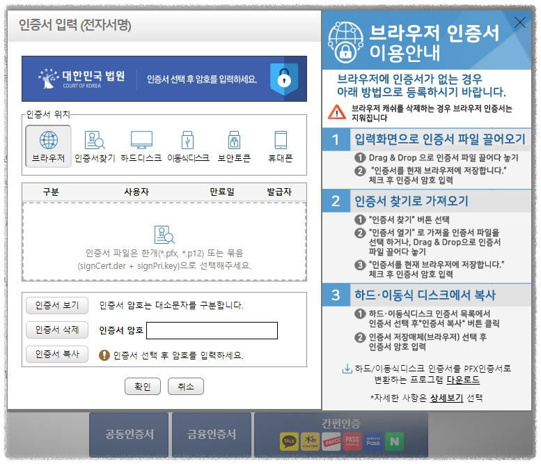Click the 사용자 column header
Screen dimensions: 541x464
[x=136, y=192]
